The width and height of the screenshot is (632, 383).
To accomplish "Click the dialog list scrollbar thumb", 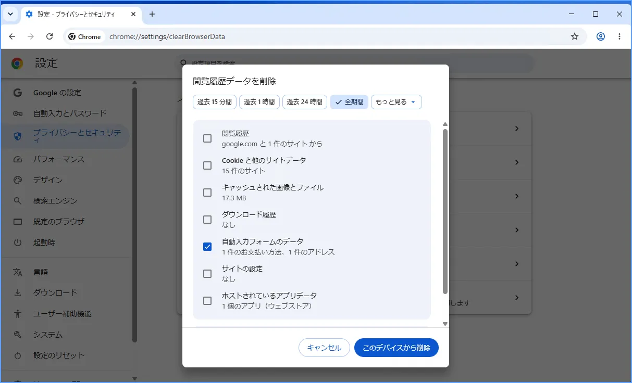I will 445,211.
